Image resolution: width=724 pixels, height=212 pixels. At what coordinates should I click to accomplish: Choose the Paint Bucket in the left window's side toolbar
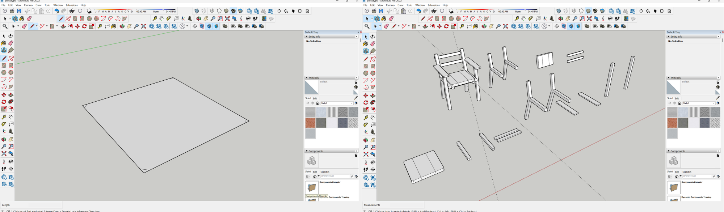pyautogui.click(x=4, y=43)
